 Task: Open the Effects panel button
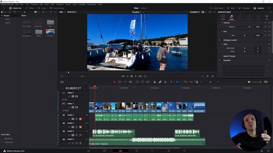coord(30,8)
